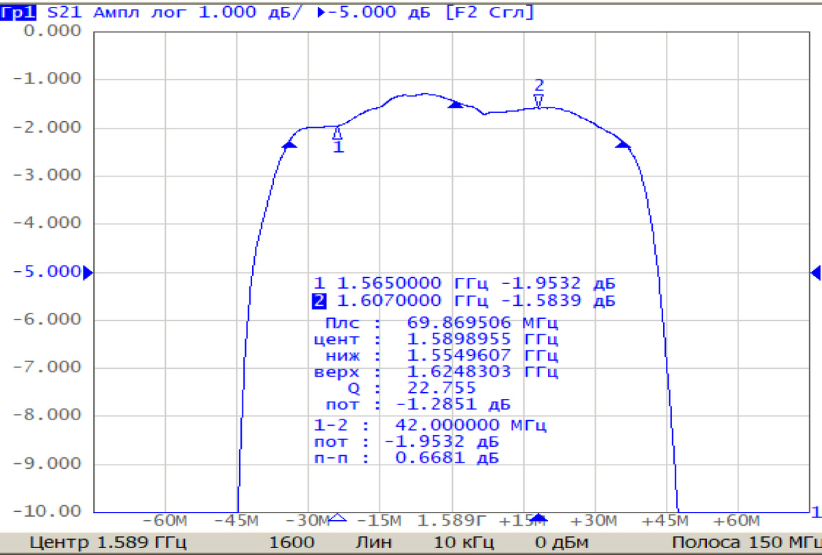
Task: Click the Полоса 150 МГц span field
Action: (x=747, y=543)
